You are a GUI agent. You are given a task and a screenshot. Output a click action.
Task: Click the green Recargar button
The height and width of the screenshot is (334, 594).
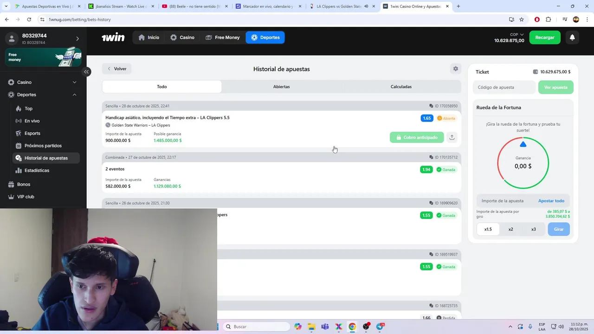pyautogui.click(x=545, y=38)
